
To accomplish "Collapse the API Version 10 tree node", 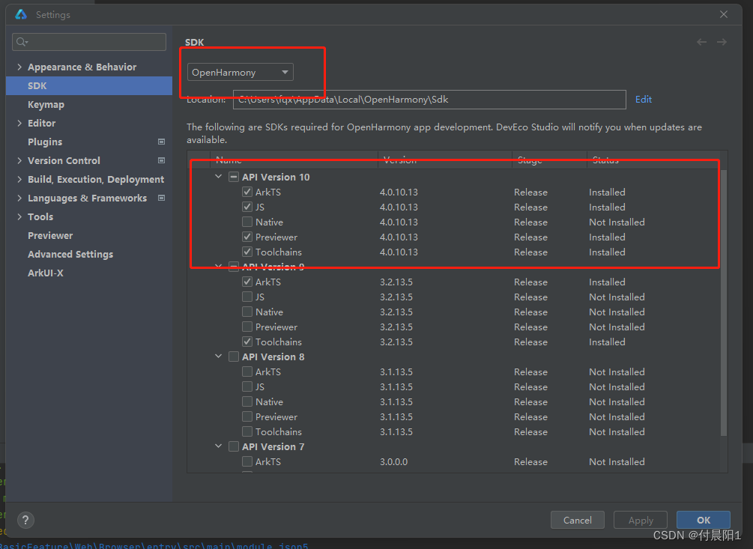I will (x=219, y=177).
